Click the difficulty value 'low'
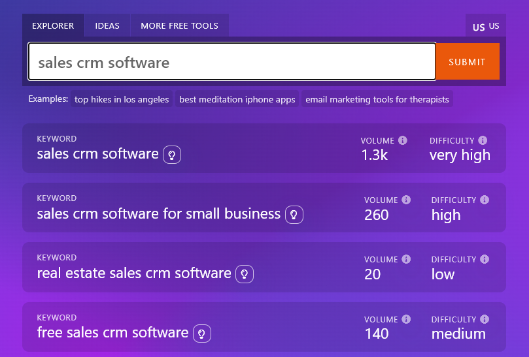This screenshot has width=529, height=357. 443,274
